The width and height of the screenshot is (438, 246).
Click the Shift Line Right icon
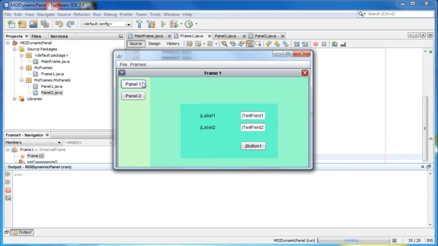pyautogui.click(x=305, y=44)
